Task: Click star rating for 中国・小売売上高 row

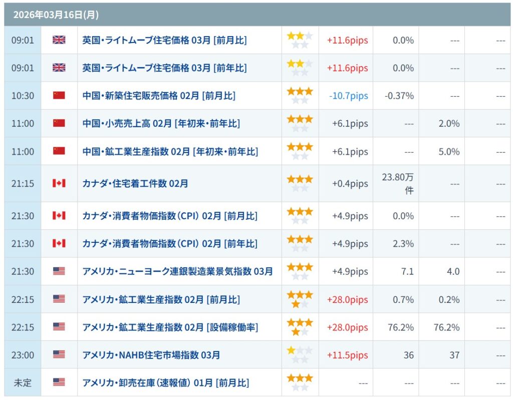Action: tap(300, 124)
